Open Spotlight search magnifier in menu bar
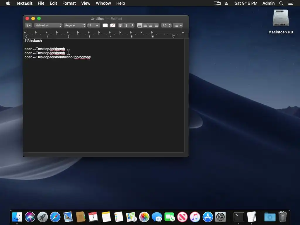This screenshot has width=300, height=225. click(281, 3)
